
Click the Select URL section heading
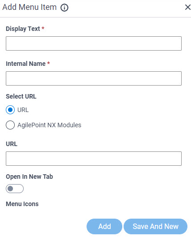(x=21, y=96)
